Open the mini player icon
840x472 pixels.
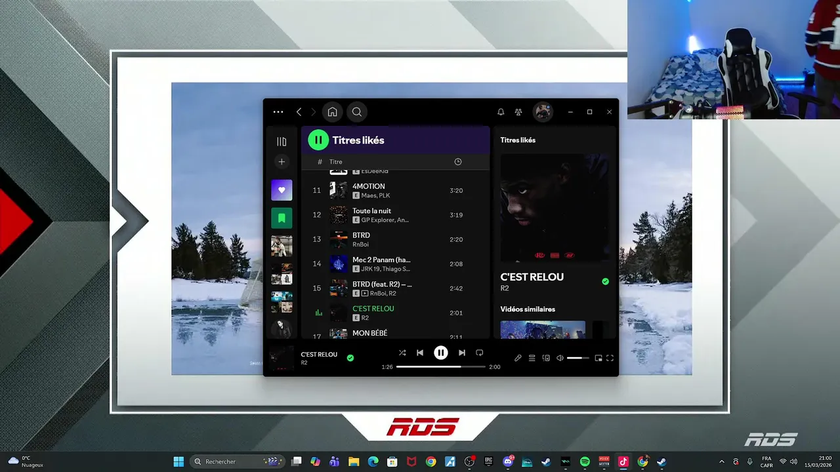point(598,358)
